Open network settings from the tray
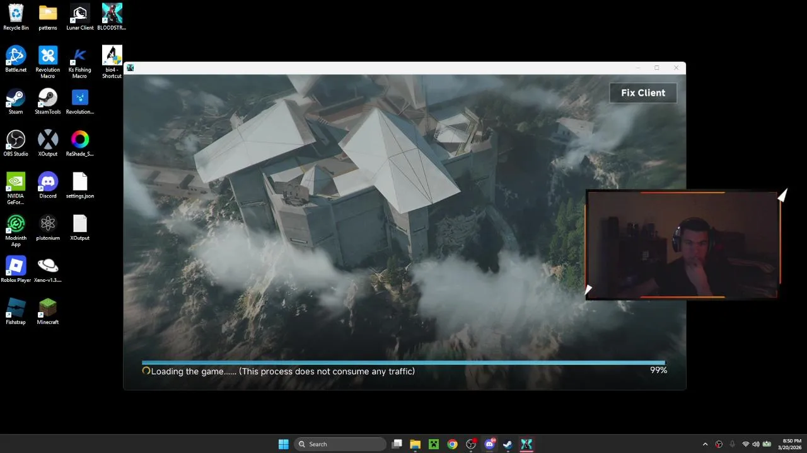 pyautogui.click(x=746, y=444)
